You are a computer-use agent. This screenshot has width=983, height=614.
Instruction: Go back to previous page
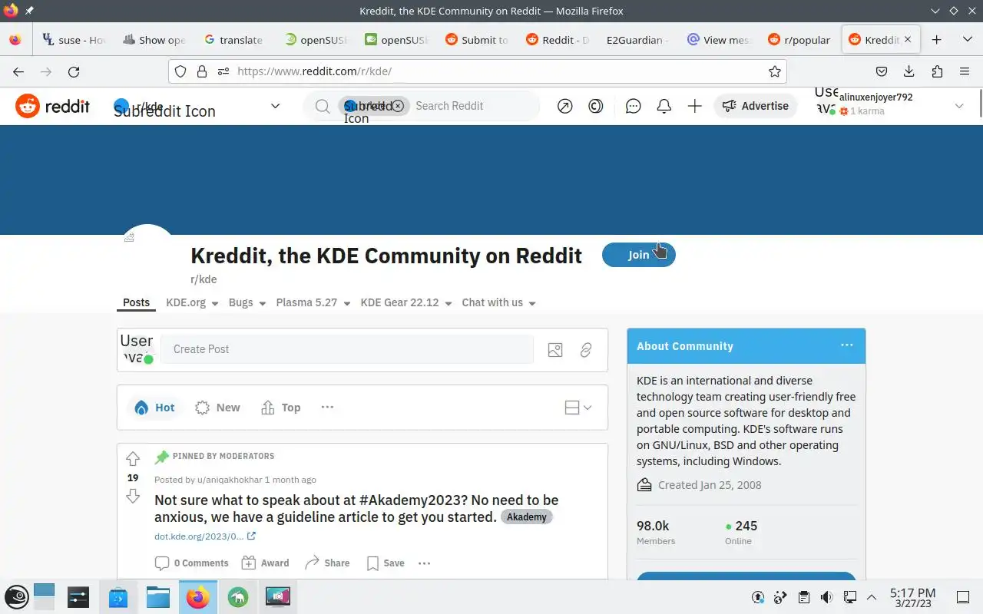[18, 71]
